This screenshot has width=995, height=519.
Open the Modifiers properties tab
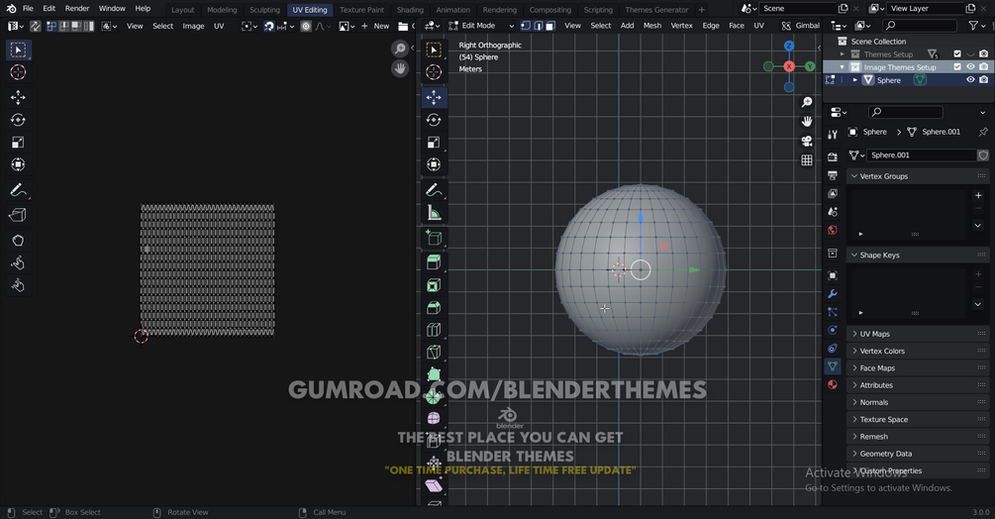pyautogui.click(x=833, y=294)
